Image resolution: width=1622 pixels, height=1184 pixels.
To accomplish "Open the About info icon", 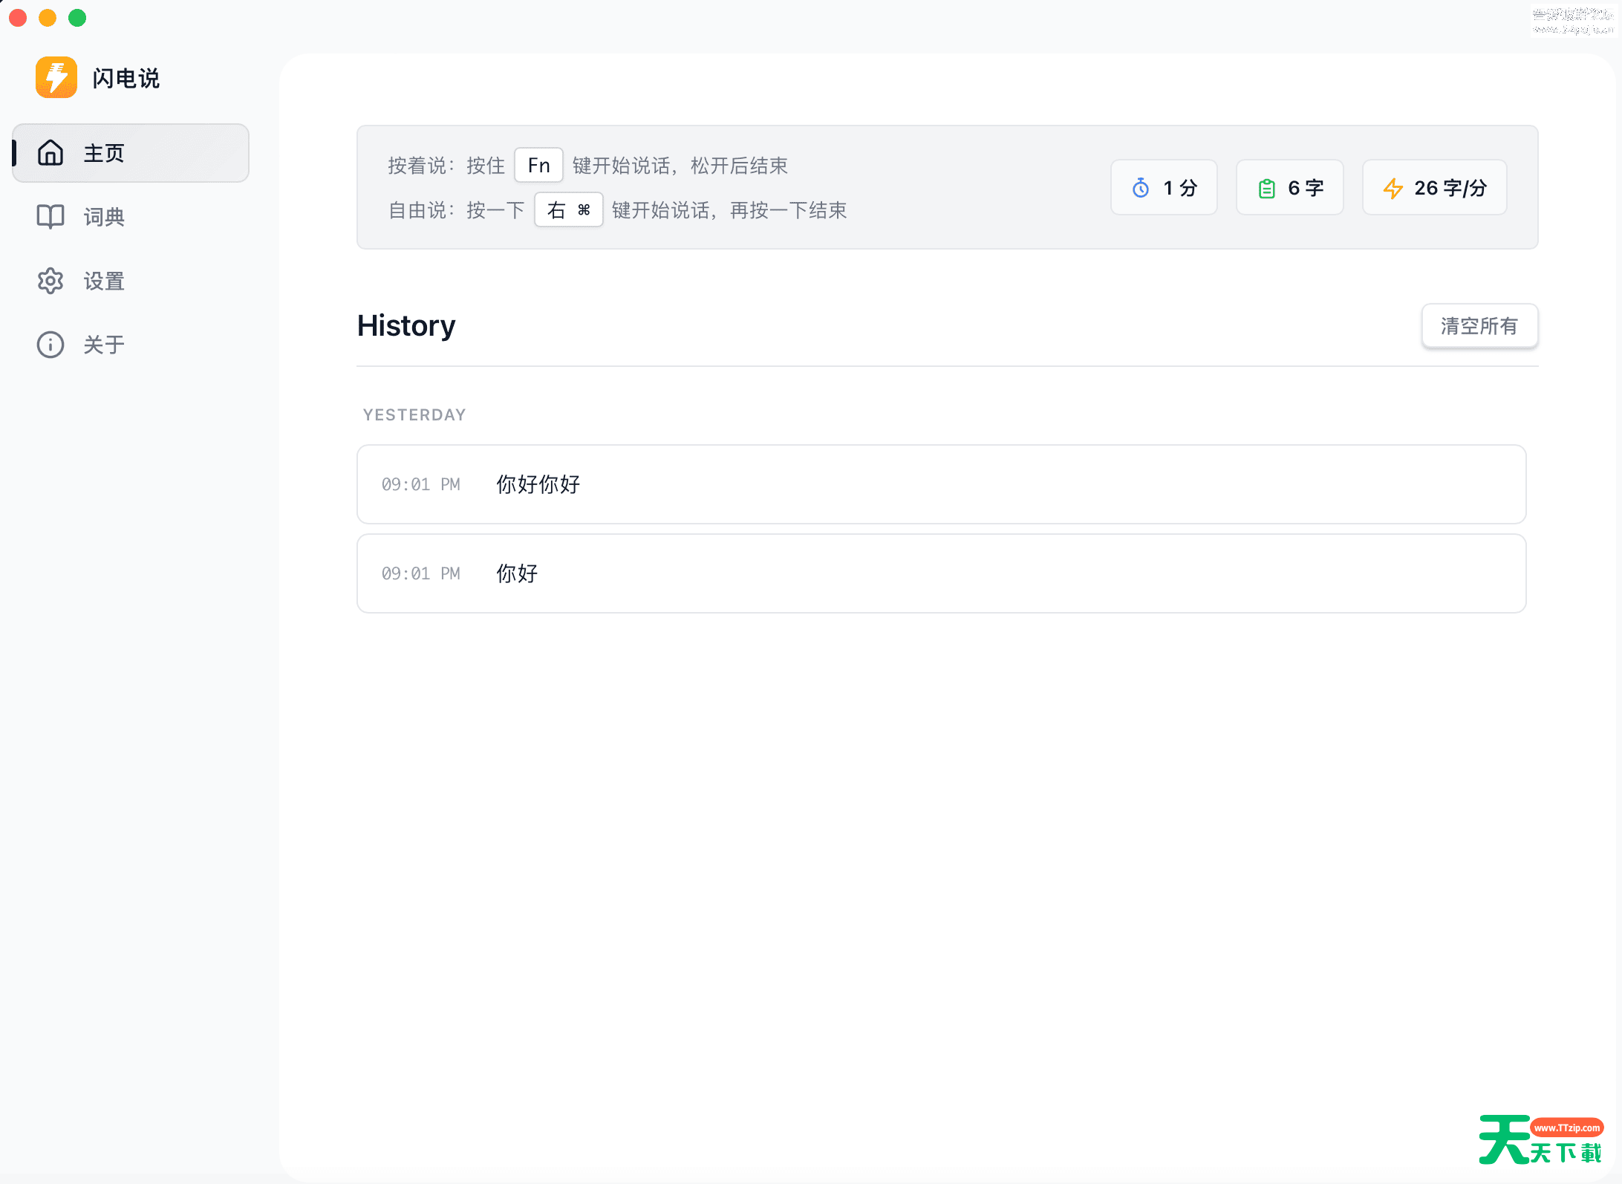I will 51,345.
